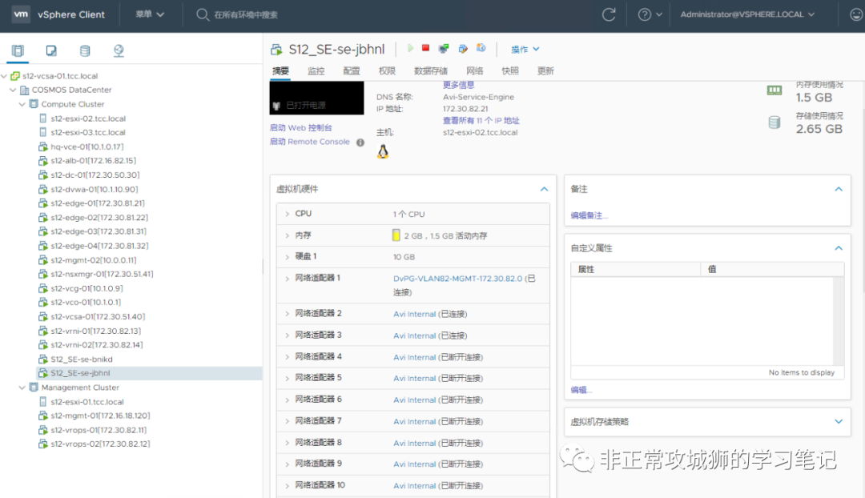Click the cluster icon for Management Cluster
The width and height of the screenshot is (865, 498).
coord(34,388)
